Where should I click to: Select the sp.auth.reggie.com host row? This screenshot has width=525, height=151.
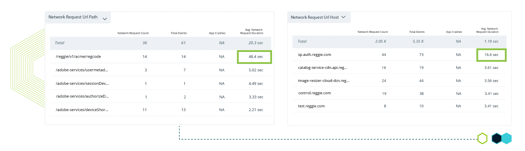coord(312,55)
